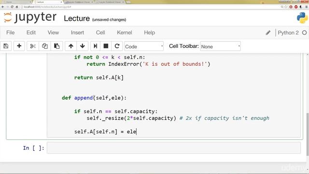Viewport: 309px width, 174px height.
Task: Click into the empty In [ ] cell
Action: click(x=174, y=148)
